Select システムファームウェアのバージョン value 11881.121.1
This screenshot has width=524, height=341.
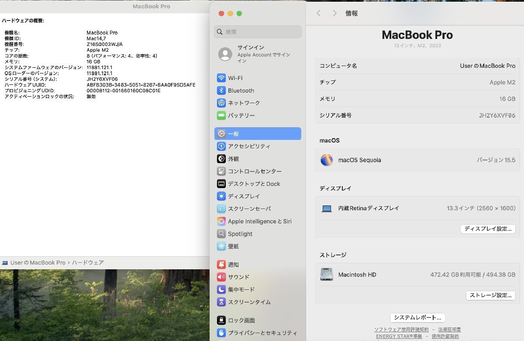point(100,67)
